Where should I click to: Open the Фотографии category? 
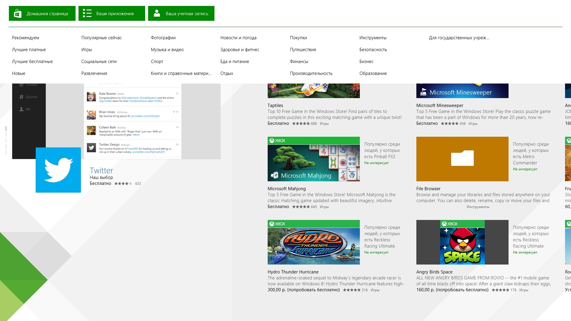(163, 38)
